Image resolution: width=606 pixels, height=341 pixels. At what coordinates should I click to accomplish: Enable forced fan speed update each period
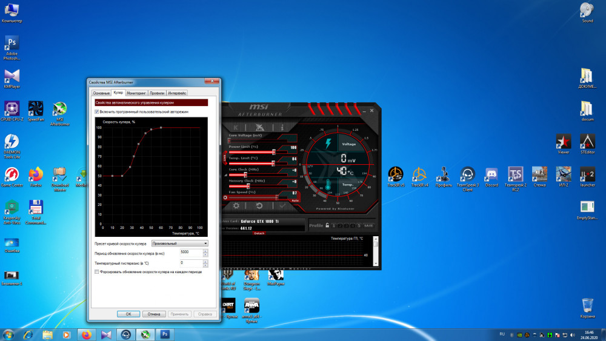coord(97,272)
